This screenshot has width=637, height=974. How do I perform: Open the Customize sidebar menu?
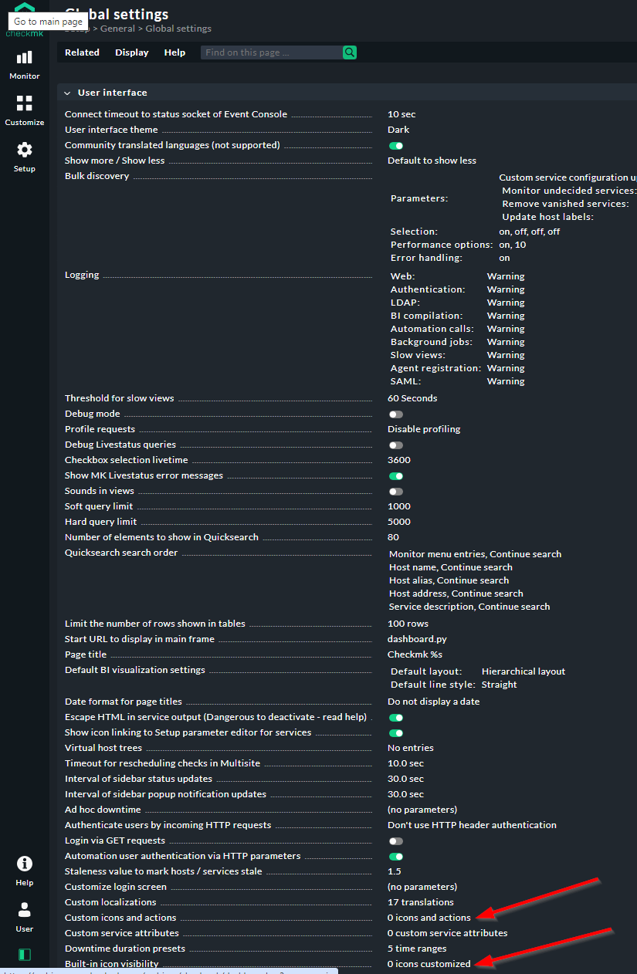pyautogui.click(x=24, y=109)
